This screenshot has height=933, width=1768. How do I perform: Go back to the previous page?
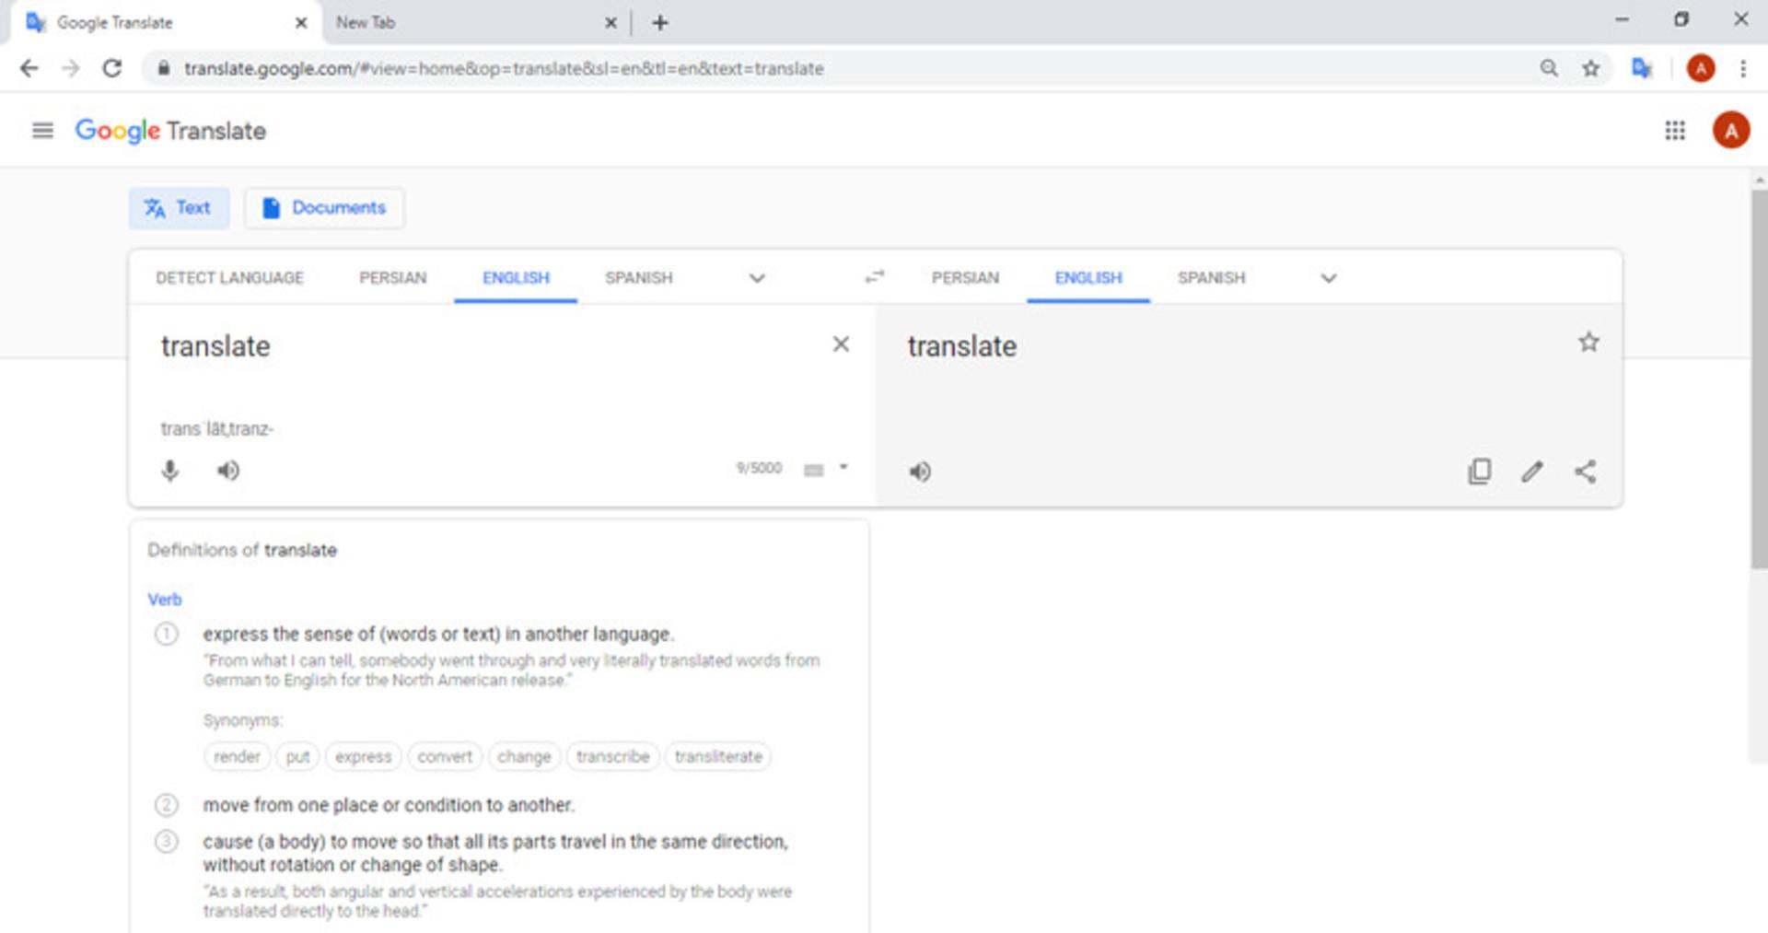click(x=29, y=68)
